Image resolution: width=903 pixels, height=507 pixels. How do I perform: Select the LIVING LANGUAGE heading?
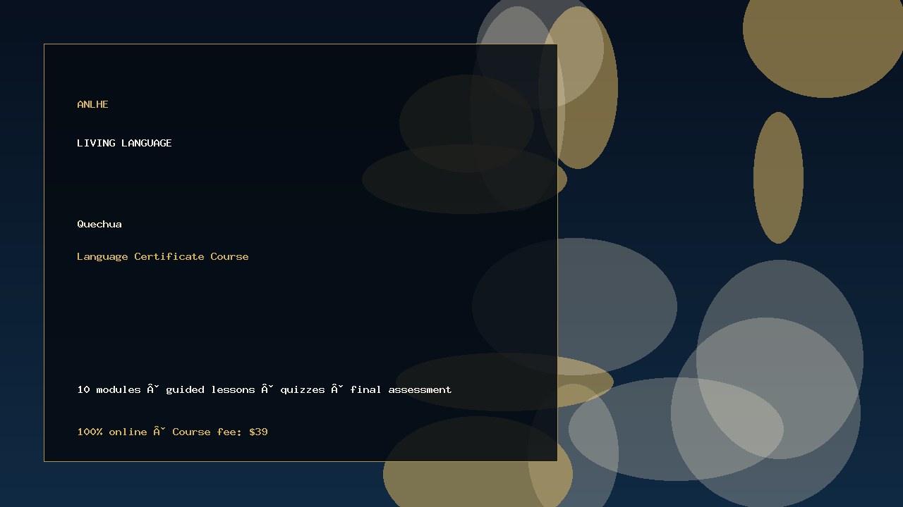[124, 143]
